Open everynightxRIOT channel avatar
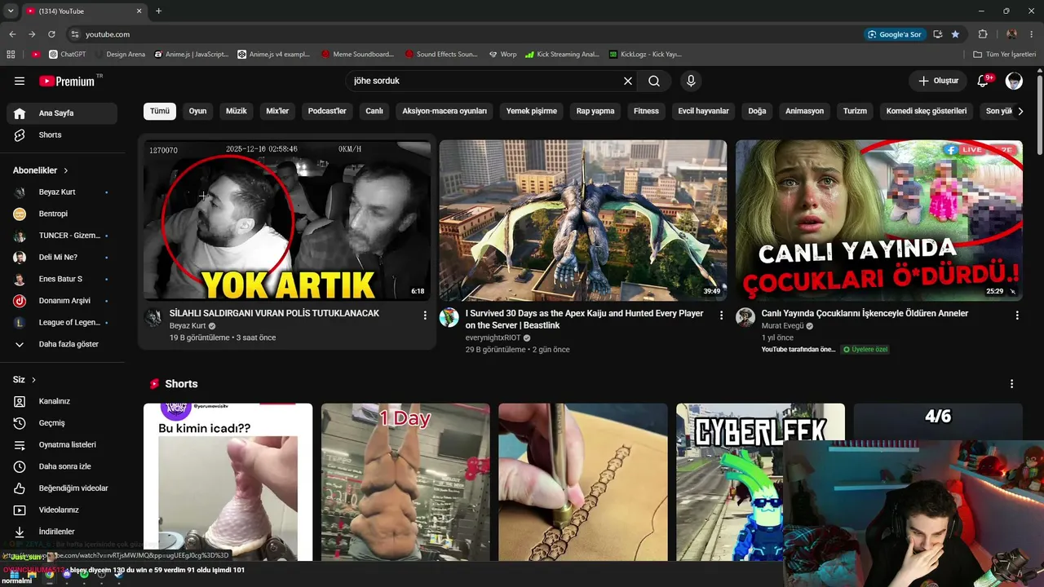Screen dimensions: 1044x587 pyautogui.click(x=449, y=317)
